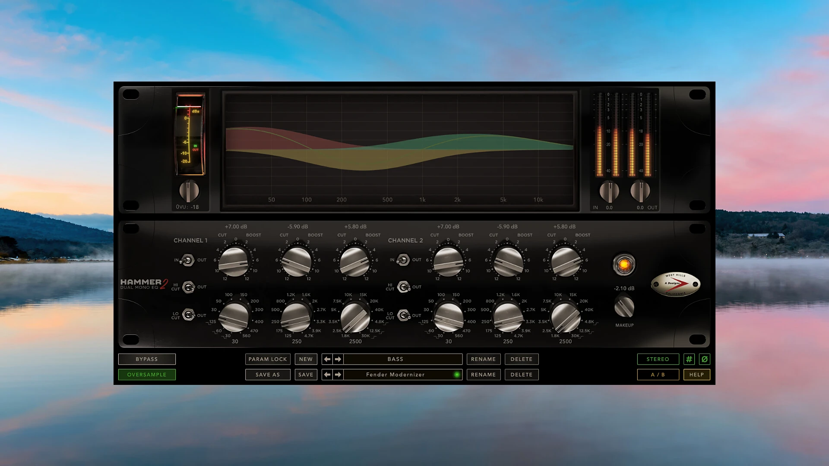Click DELETE next to Fender Modernizer preset

[522, 375]
